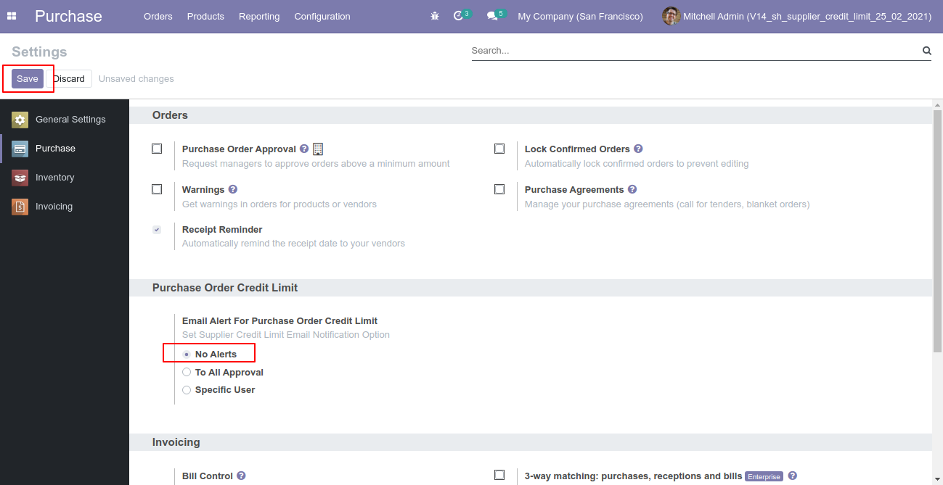Image resolution: width=943 pixels, height=485 pixels.
Task: Click help icon next to Purchase Agreements
Action: [632, 189]
